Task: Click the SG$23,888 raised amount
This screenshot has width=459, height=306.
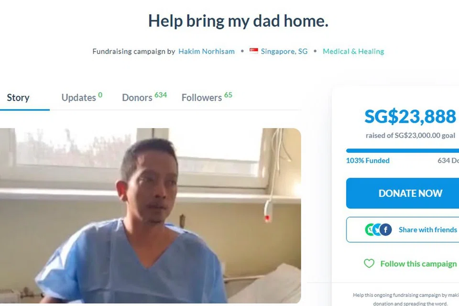Action: 410,116
